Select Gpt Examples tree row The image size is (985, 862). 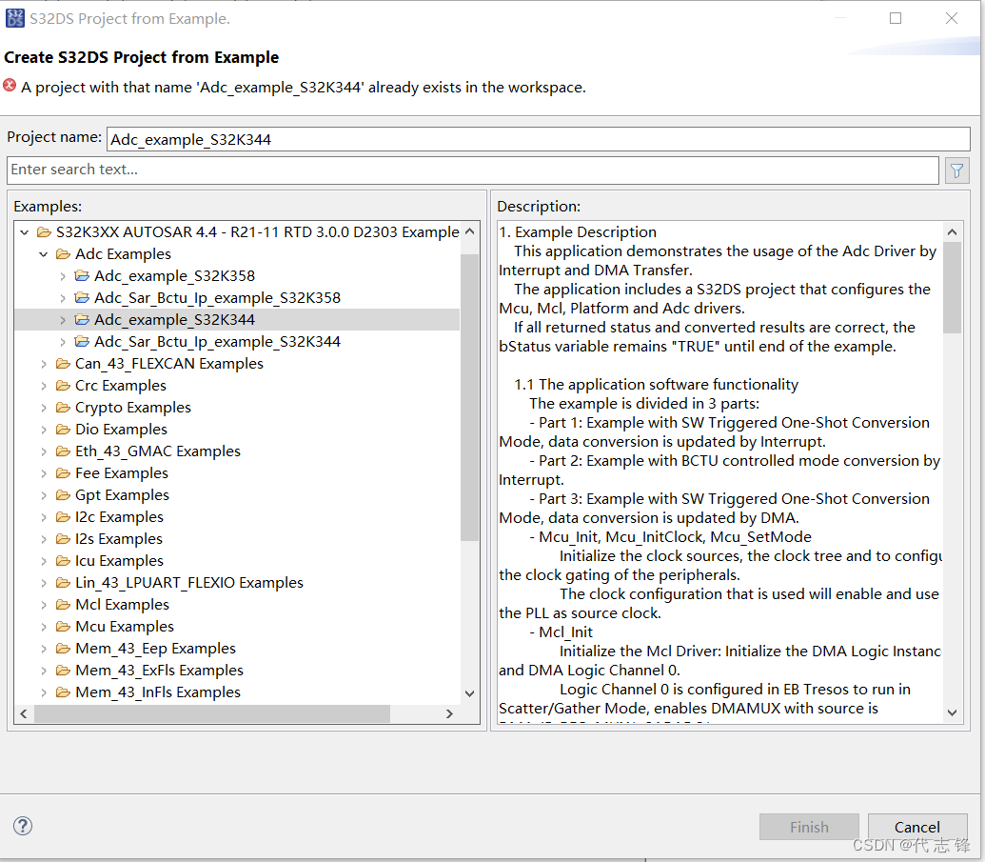click(x=122, y=495)
